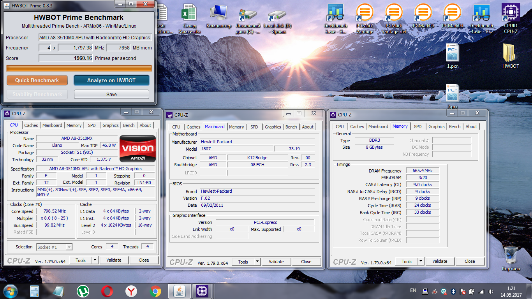Click the EN language indicator
Image resolution: width=532 pixels, height=299 pixels.
(x=413, y=290)
